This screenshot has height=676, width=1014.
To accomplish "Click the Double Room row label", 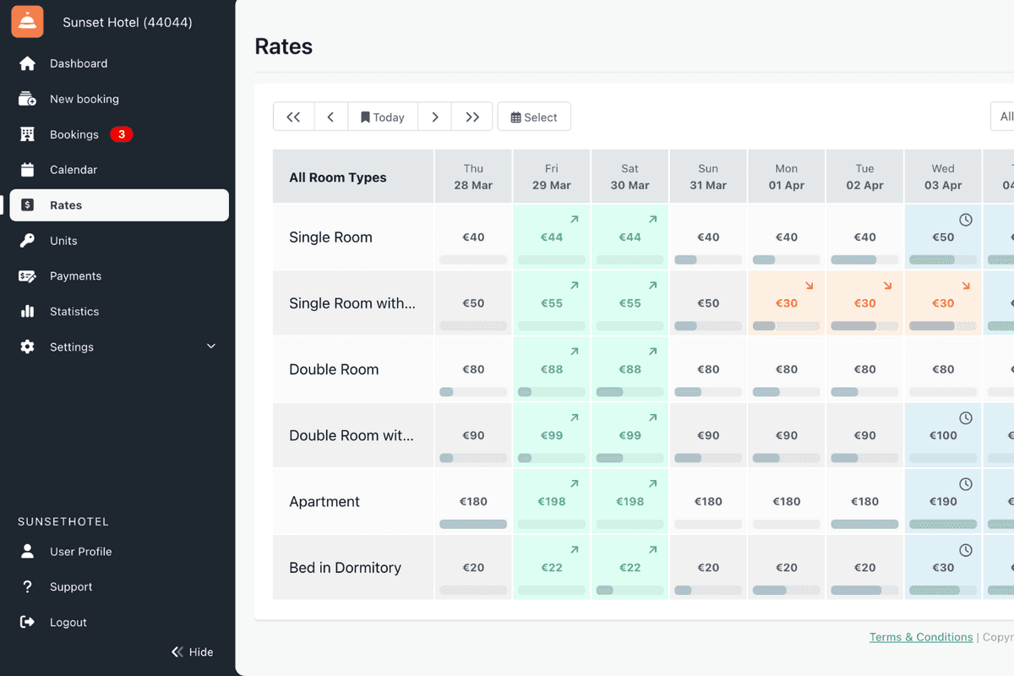I will coord(334,369).
